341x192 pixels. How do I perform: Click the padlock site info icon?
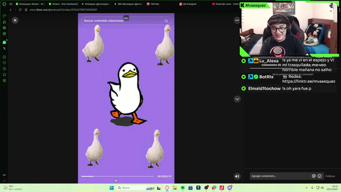click(x=26, y=10)
